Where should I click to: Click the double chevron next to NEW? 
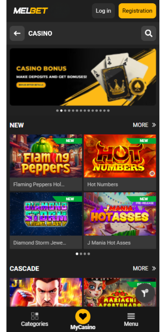click(154, 125)
